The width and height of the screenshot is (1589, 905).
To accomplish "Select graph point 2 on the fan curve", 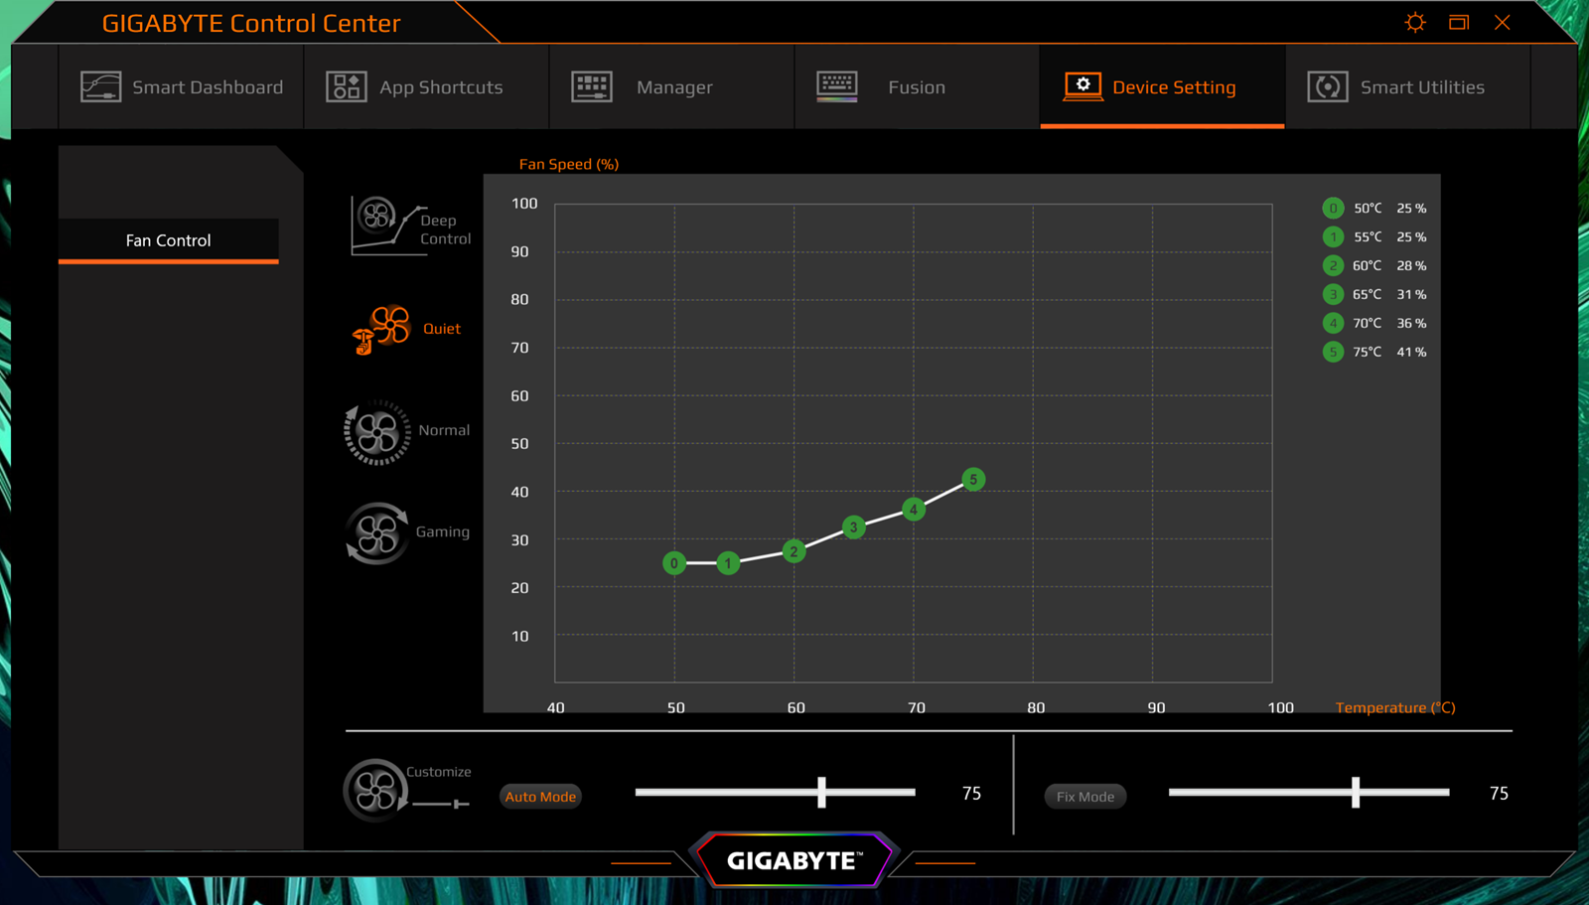I will tap(794, 551).
